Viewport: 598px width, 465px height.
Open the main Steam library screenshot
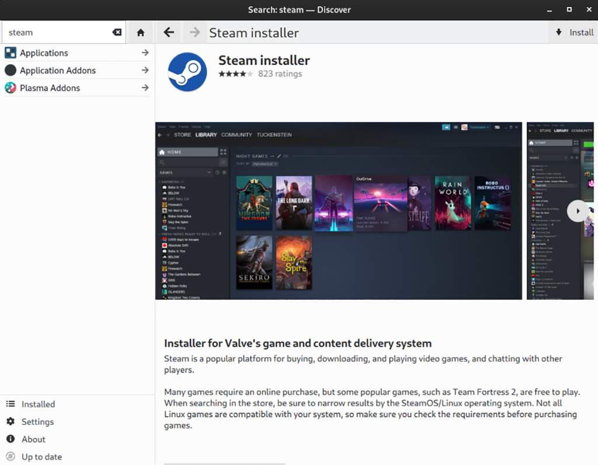(338, 211)
